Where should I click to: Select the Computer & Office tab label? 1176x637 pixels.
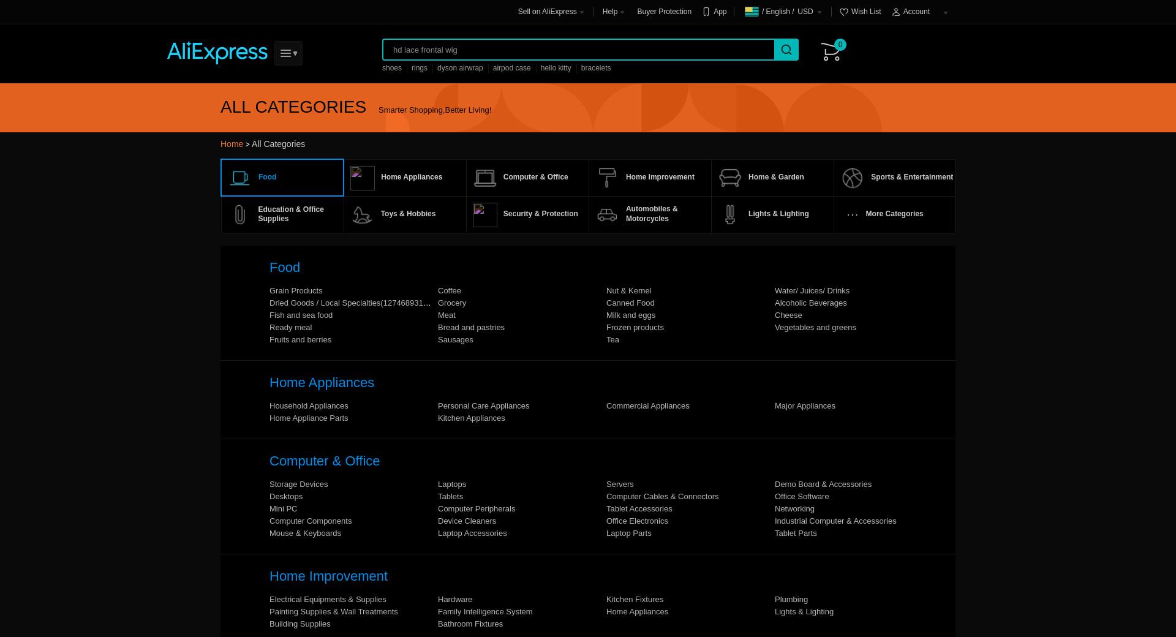pos(535,177)
